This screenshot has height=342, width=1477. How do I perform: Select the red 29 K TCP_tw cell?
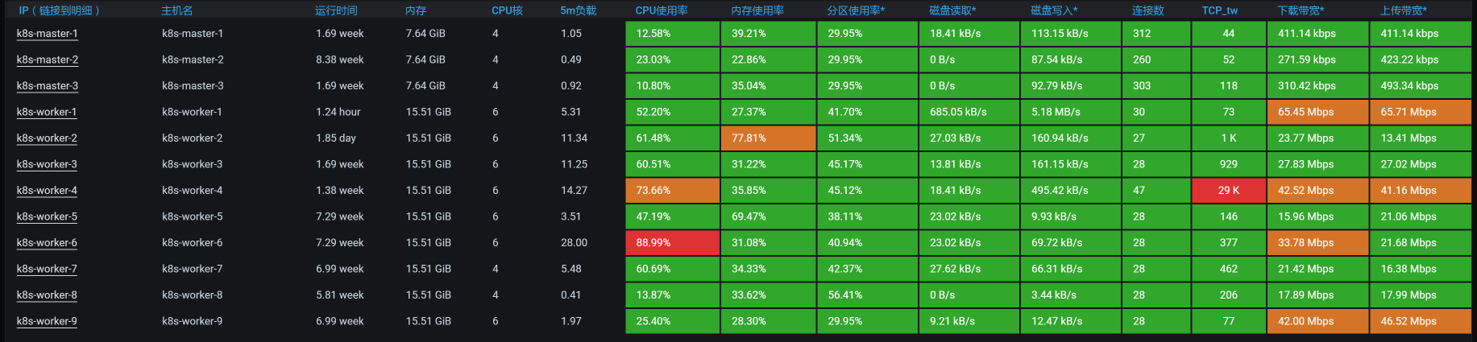tap(1229, 191)
